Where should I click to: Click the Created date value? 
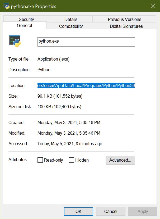(69, 122)
